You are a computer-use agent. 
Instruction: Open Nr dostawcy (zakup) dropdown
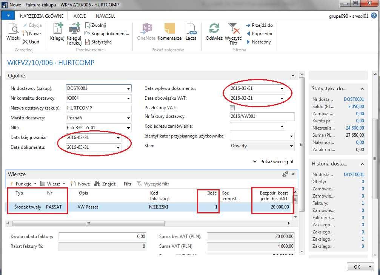[x=128, y=88]
